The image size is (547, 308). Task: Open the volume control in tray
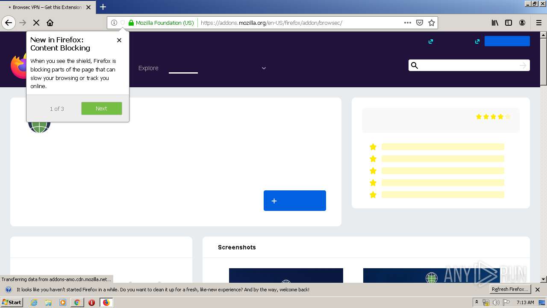pyautogui.click(x=496, y=302)
